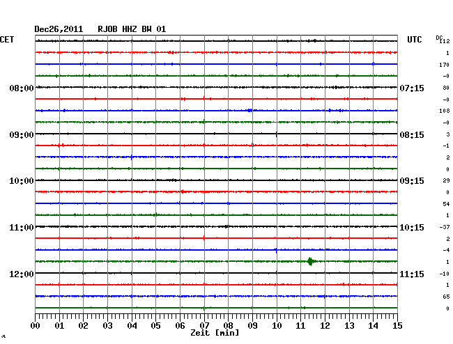Select the station label 'RJOB HHZ BW 01'
This screenshot has width=453, height=344.
(132, 29)
